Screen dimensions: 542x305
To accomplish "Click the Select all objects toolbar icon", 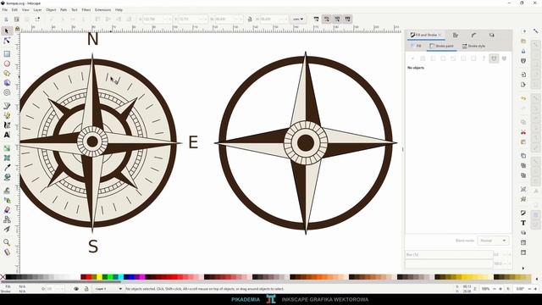I will point(6,19).
